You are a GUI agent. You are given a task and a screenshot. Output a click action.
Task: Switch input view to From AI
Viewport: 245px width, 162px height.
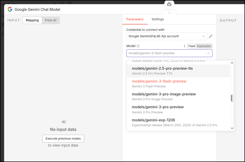(51, 20)
